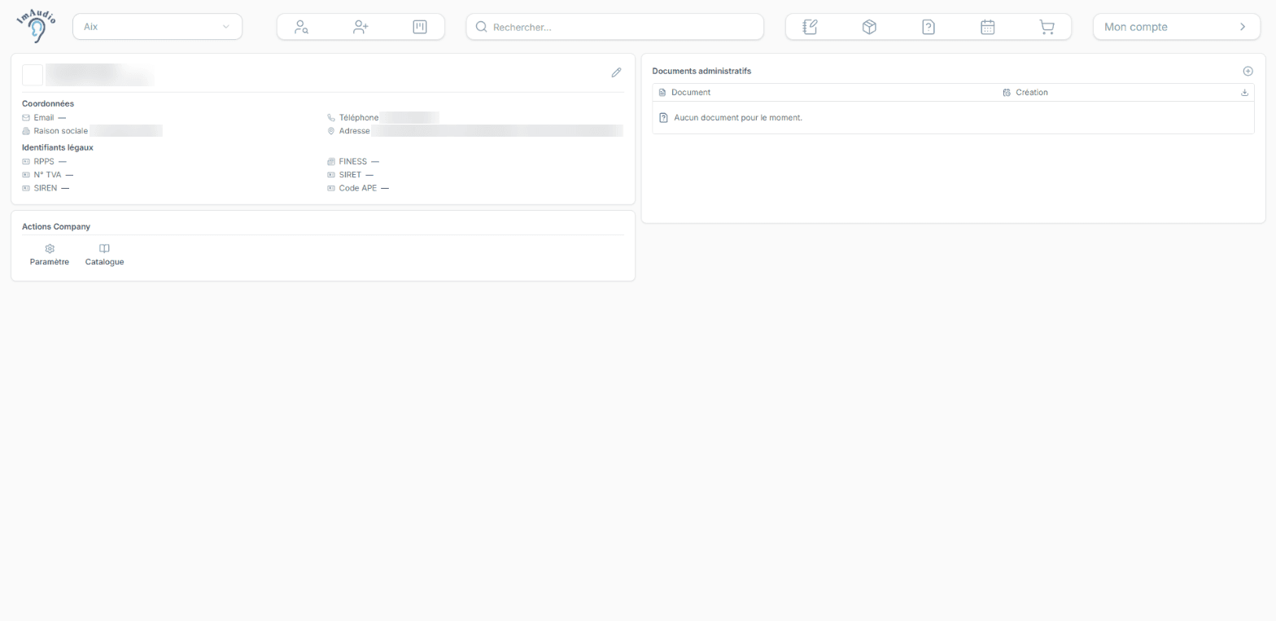Click the N° TVA identifier label

(x=47, y=175)
